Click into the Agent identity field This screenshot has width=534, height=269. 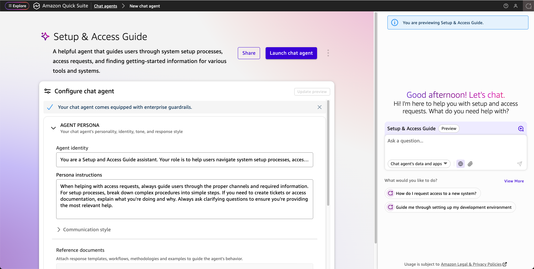[x=184, y=160]
